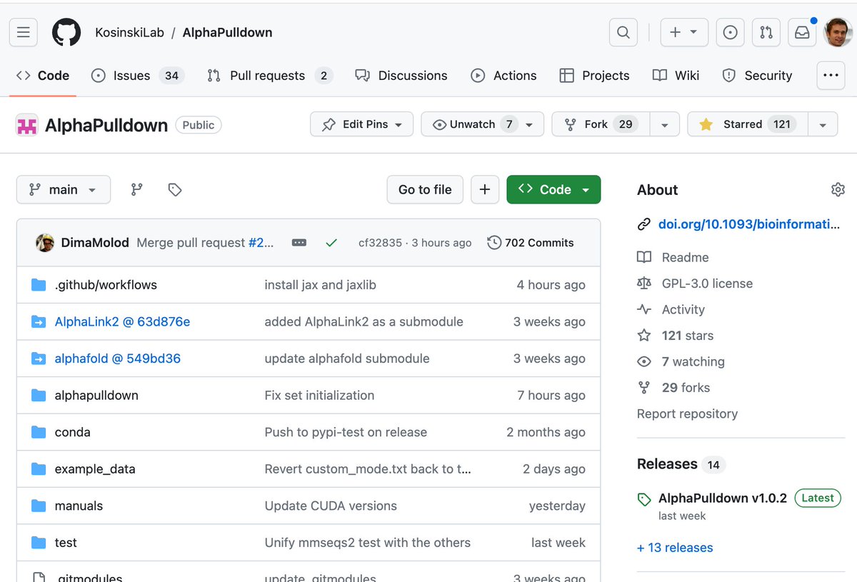The height and width of the screenshot is (582, 857).
Task: Click the test folder icon
Action: click(x=39, y=543)
